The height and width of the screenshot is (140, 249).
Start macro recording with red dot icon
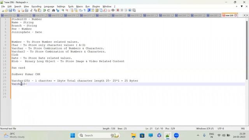tap(118, 10)
